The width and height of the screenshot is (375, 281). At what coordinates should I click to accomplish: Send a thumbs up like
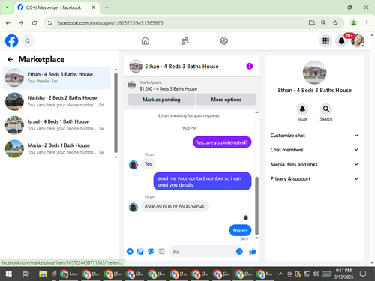(253, 251)
